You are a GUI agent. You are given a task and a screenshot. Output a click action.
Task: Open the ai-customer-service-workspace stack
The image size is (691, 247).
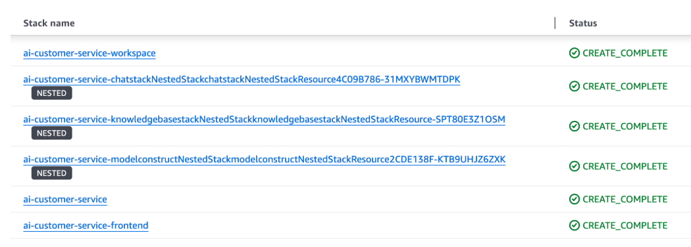pyautogui.click(x=90, y=53)
